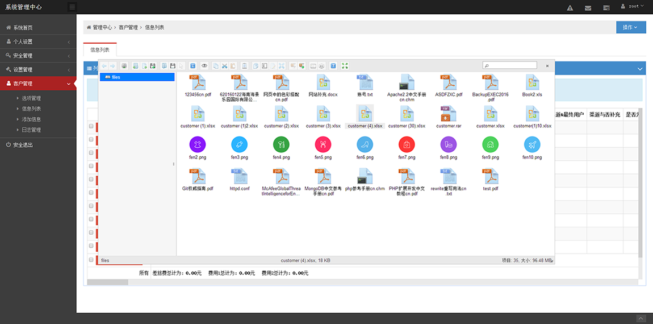
Task: Tick the checkbox in the last table row
Action: (x=91, y=259)
